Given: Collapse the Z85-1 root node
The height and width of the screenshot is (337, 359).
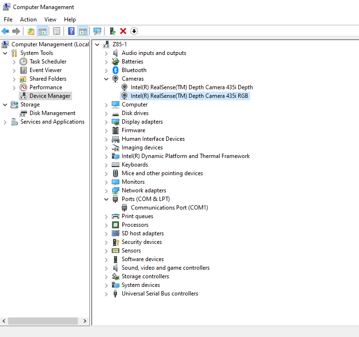Looking at the screenshot, I should tap(97, 45).
